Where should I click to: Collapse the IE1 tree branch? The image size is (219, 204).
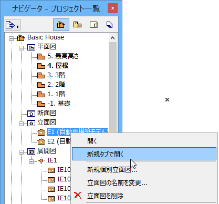click(x=31, y=161)
